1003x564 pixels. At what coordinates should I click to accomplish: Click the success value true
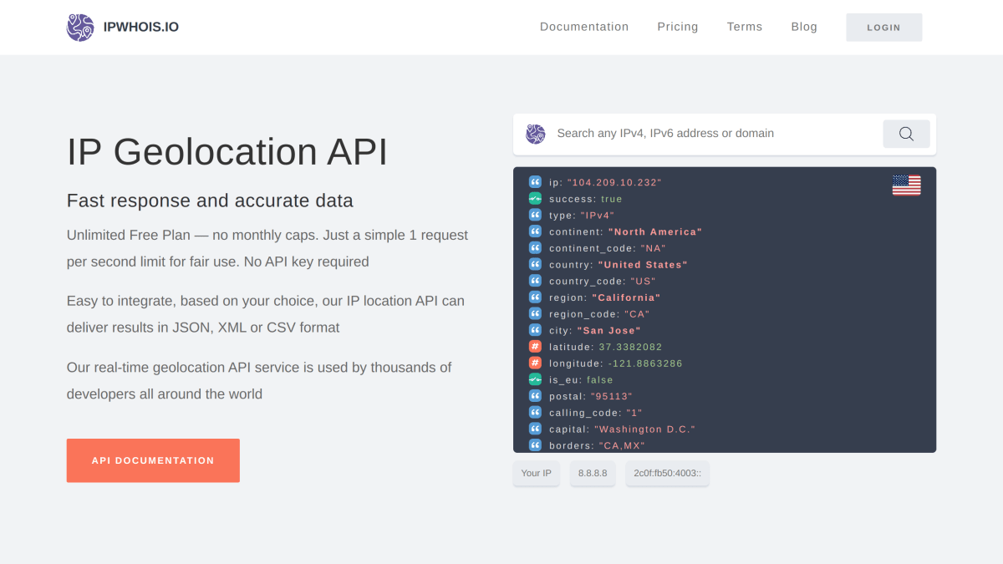point(612,199)
